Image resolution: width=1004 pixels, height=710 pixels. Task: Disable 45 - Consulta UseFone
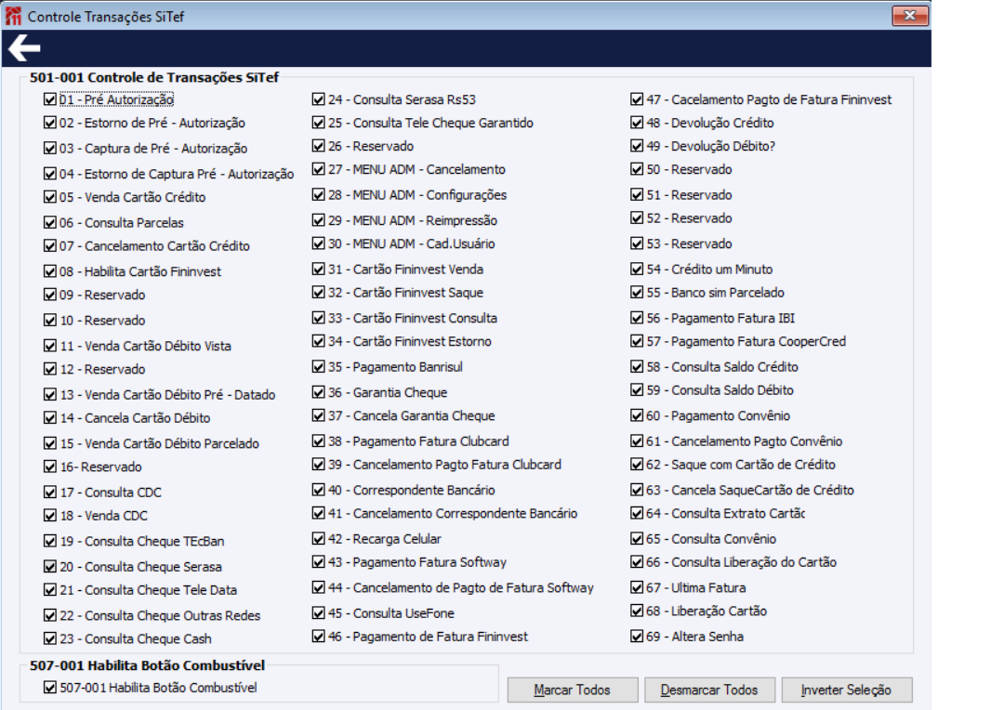(x=318, y=612)
